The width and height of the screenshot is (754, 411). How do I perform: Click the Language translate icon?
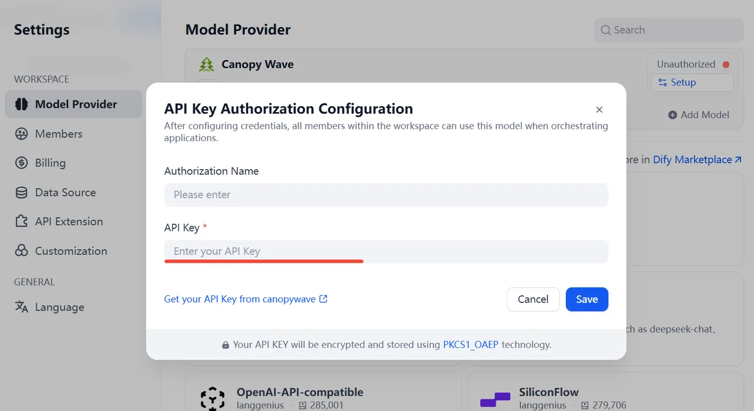click(x=22, y=307)
